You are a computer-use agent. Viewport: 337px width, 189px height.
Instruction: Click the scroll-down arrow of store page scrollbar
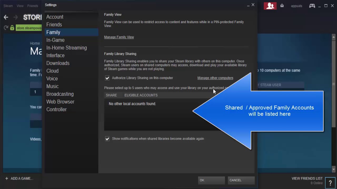[334, 169]
